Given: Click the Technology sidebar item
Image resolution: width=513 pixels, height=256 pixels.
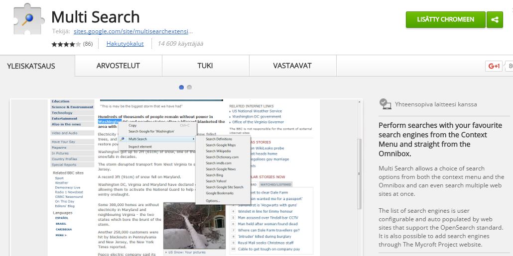Looking at the screenshot, I should click(x=72, y=113).
